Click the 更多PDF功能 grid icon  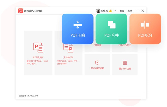click(x=125, y=63)
